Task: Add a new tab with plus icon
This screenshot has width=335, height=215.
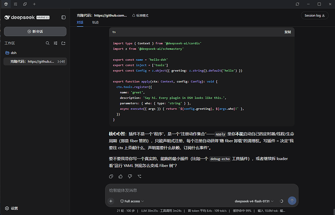Action: 34,4
